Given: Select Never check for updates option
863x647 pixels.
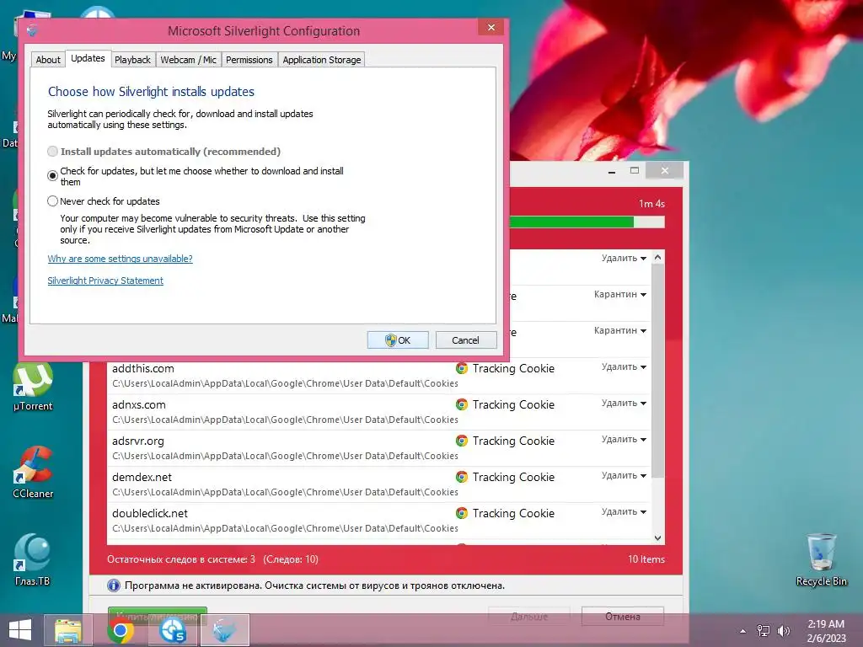Looking at the screenshot, I should [52, 201].
